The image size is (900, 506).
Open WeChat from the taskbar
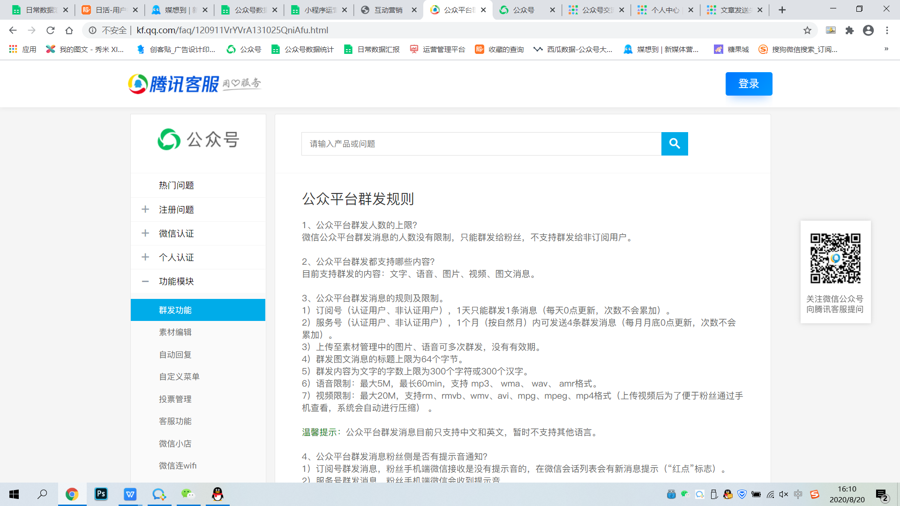(188, 494)
